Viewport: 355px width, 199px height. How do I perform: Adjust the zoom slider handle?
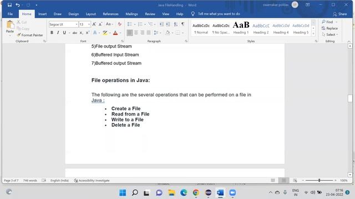[x=319, y=180]
